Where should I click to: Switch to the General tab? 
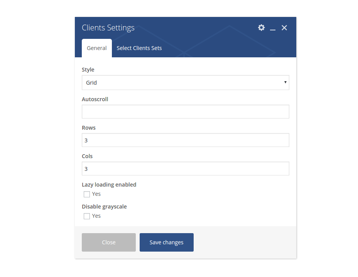pyautogui.click(x=97, y=48)
